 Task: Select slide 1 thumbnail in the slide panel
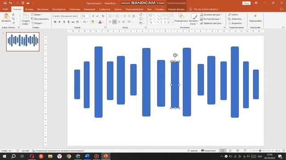[23, 42]
